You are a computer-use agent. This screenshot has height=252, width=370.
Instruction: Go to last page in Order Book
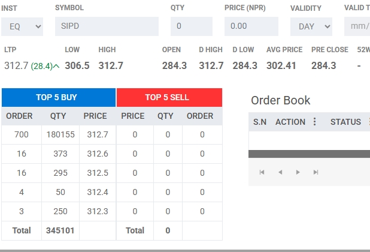pos(316,172)
